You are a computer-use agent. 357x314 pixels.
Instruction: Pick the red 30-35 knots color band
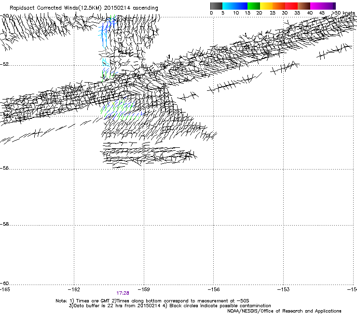[x=291, y=6]
